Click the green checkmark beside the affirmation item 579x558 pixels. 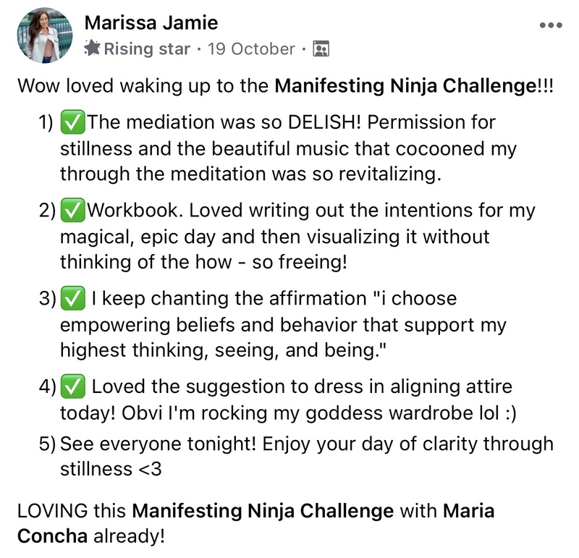[x=73, y=298]
